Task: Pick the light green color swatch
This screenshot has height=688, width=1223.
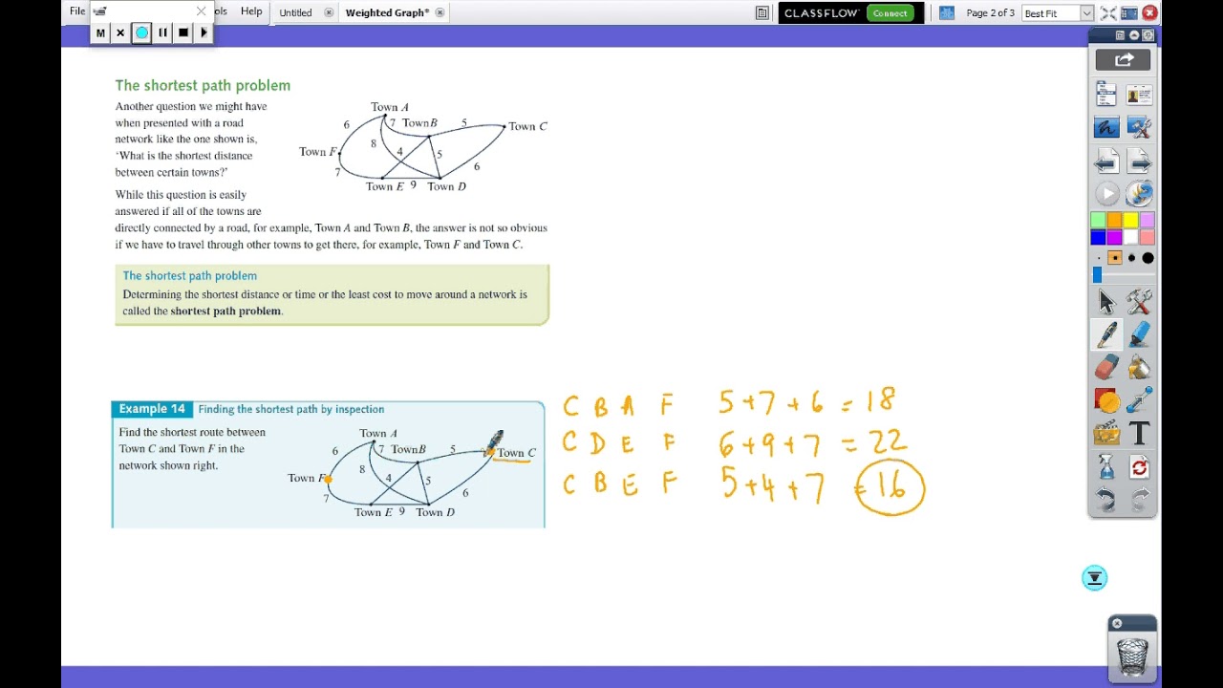Action: pyautogui.click(x=1098, y=221)
